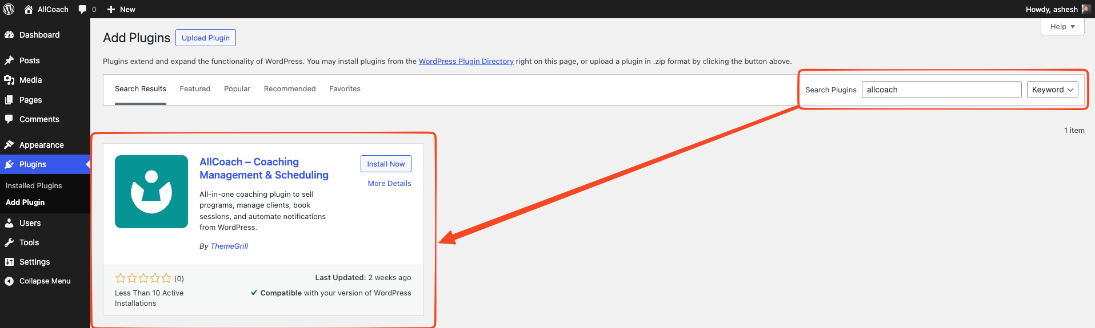Open the Add Plugin submenu item
The height and width of the screenshot is (328, 1095).
[25, 203]
